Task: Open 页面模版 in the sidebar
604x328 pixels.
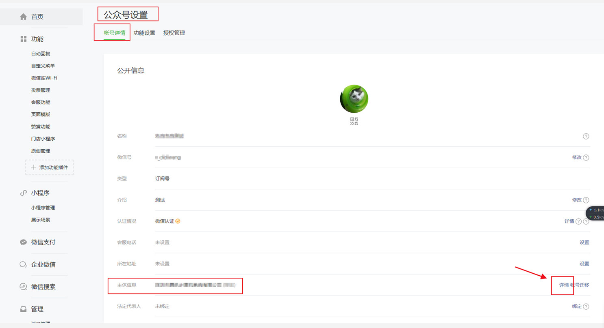Action: pyautogui.click(x=41, y=114)
